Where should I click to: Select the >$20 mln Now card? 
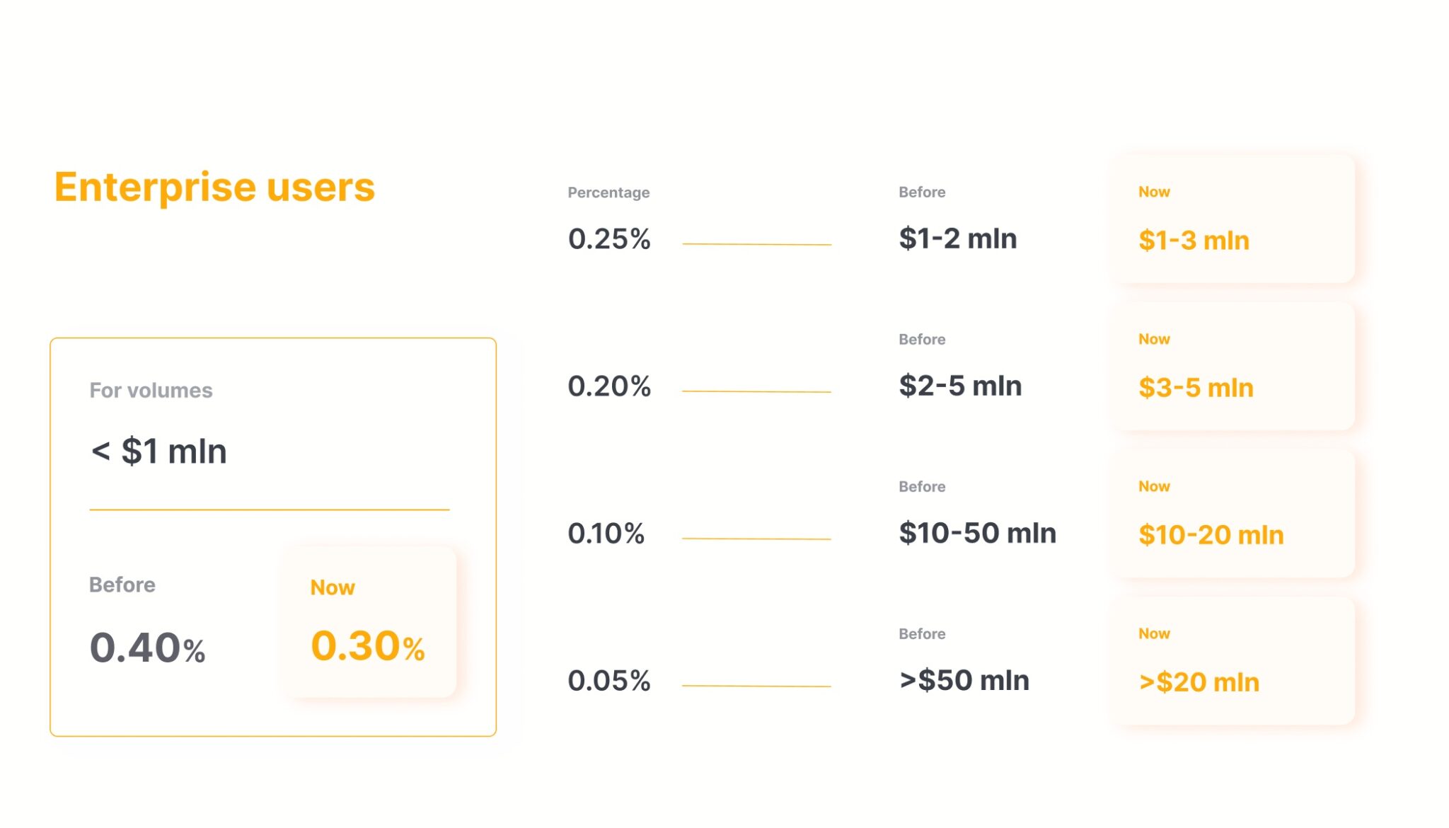pyautogui.click(x=1233, y=661)
